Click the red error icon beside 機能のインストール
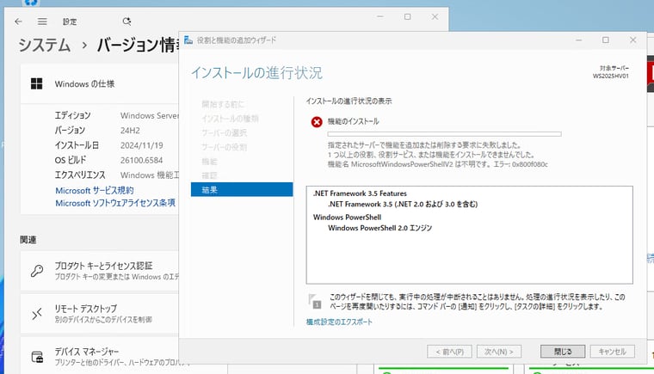Screen dimensions: 654x374 317,122
